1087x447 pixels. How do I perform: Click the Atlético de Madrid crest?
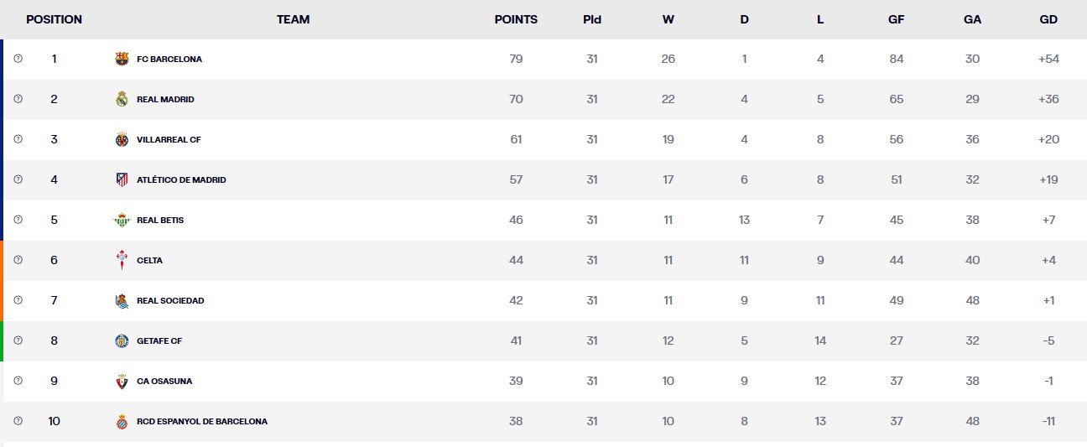click(x=122, y=180)
